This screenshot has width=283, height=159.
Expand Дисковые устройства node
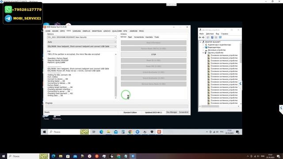click(x=203, y=50)
